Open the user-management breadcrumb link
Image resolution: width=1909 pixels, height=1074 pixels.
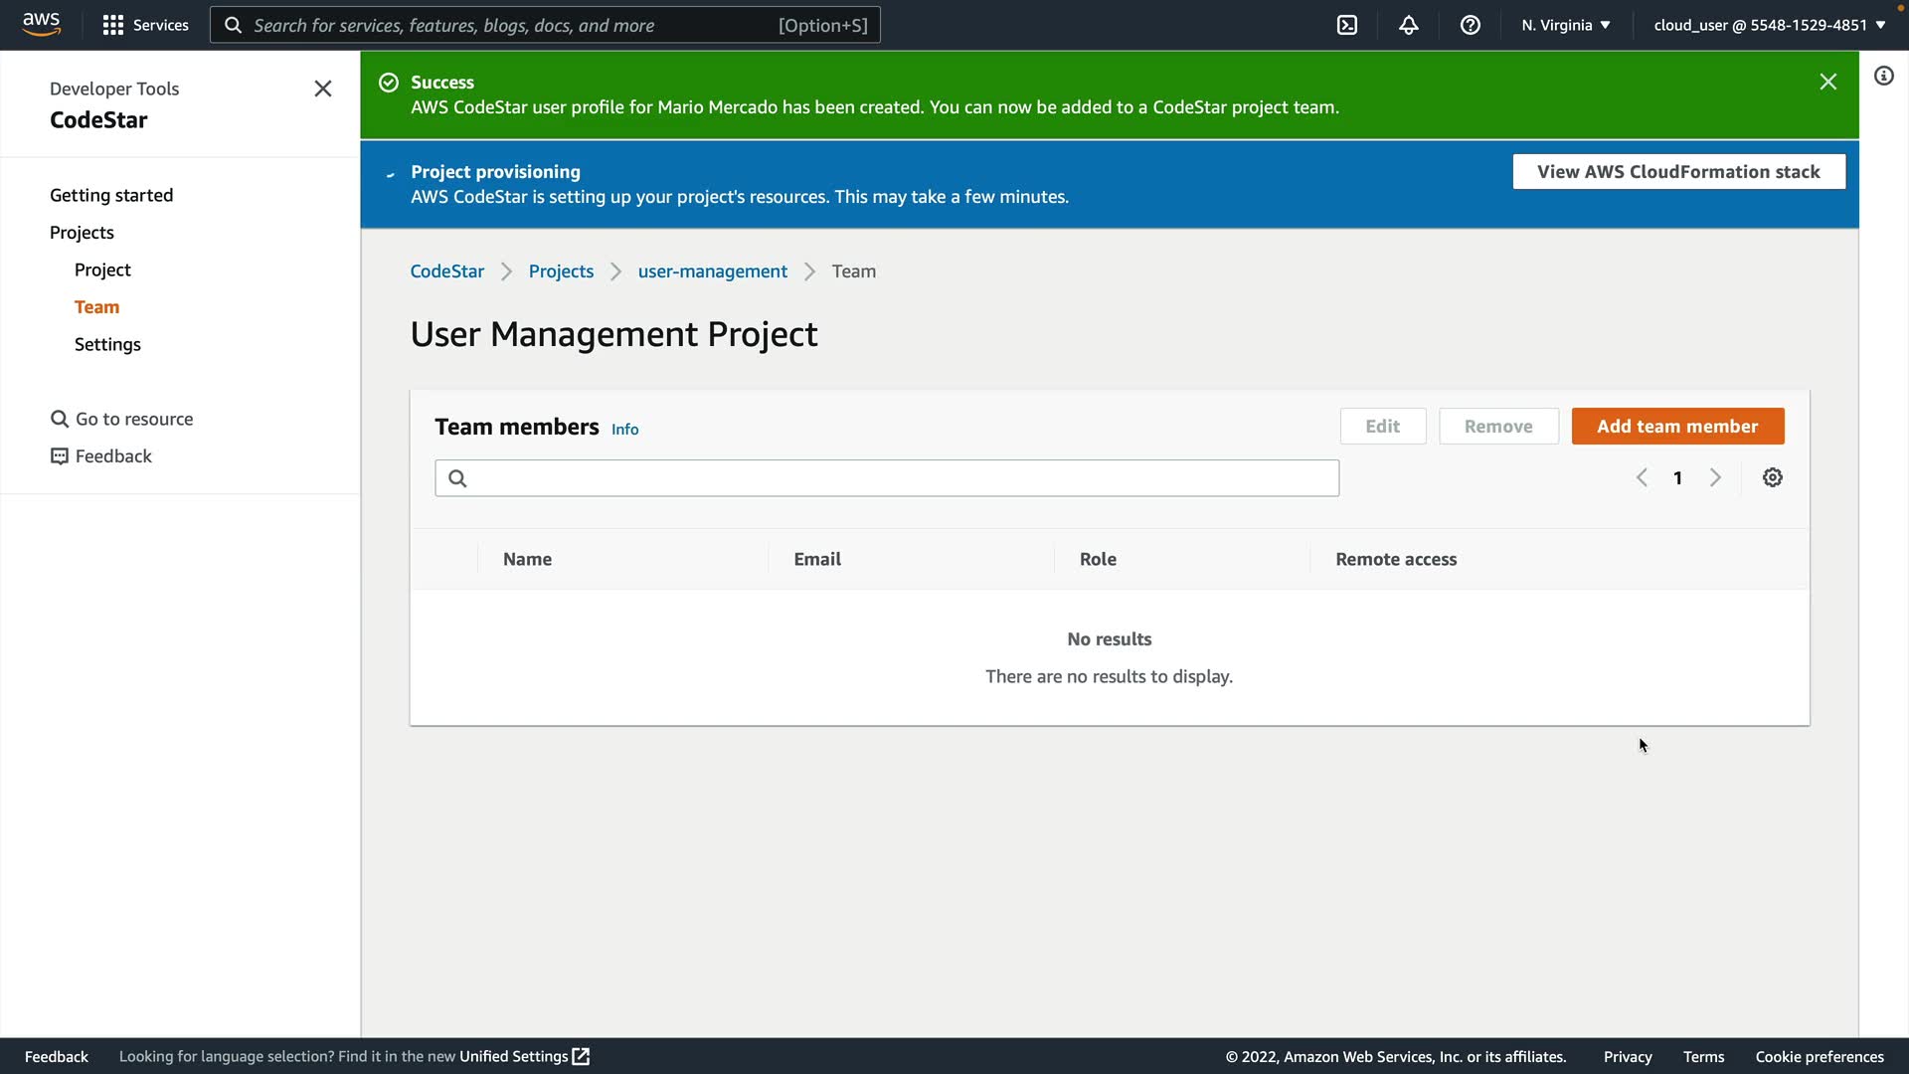712,271
